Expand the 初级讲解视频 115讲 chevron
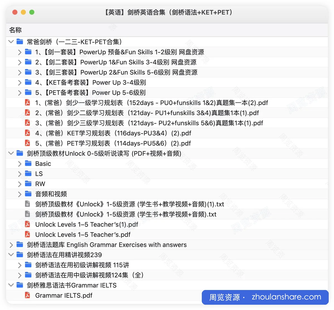The image size is (334, 310). (x=19, y=265)
